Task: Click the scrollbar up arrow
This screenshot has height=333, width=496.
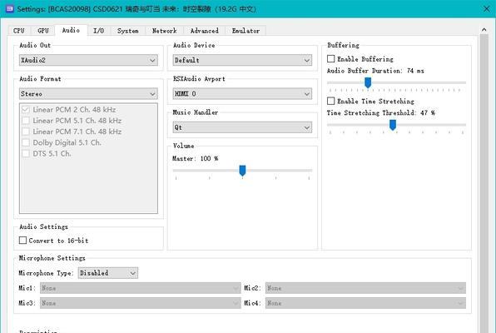Action: (x=484, y=30)
